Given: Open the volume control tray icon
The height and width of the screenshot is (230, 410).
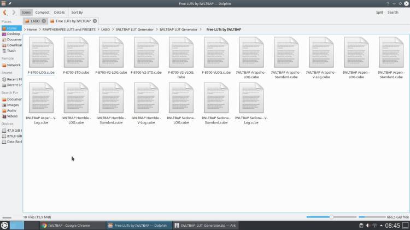Looking at the screenshot, I should tap(368, 225).
